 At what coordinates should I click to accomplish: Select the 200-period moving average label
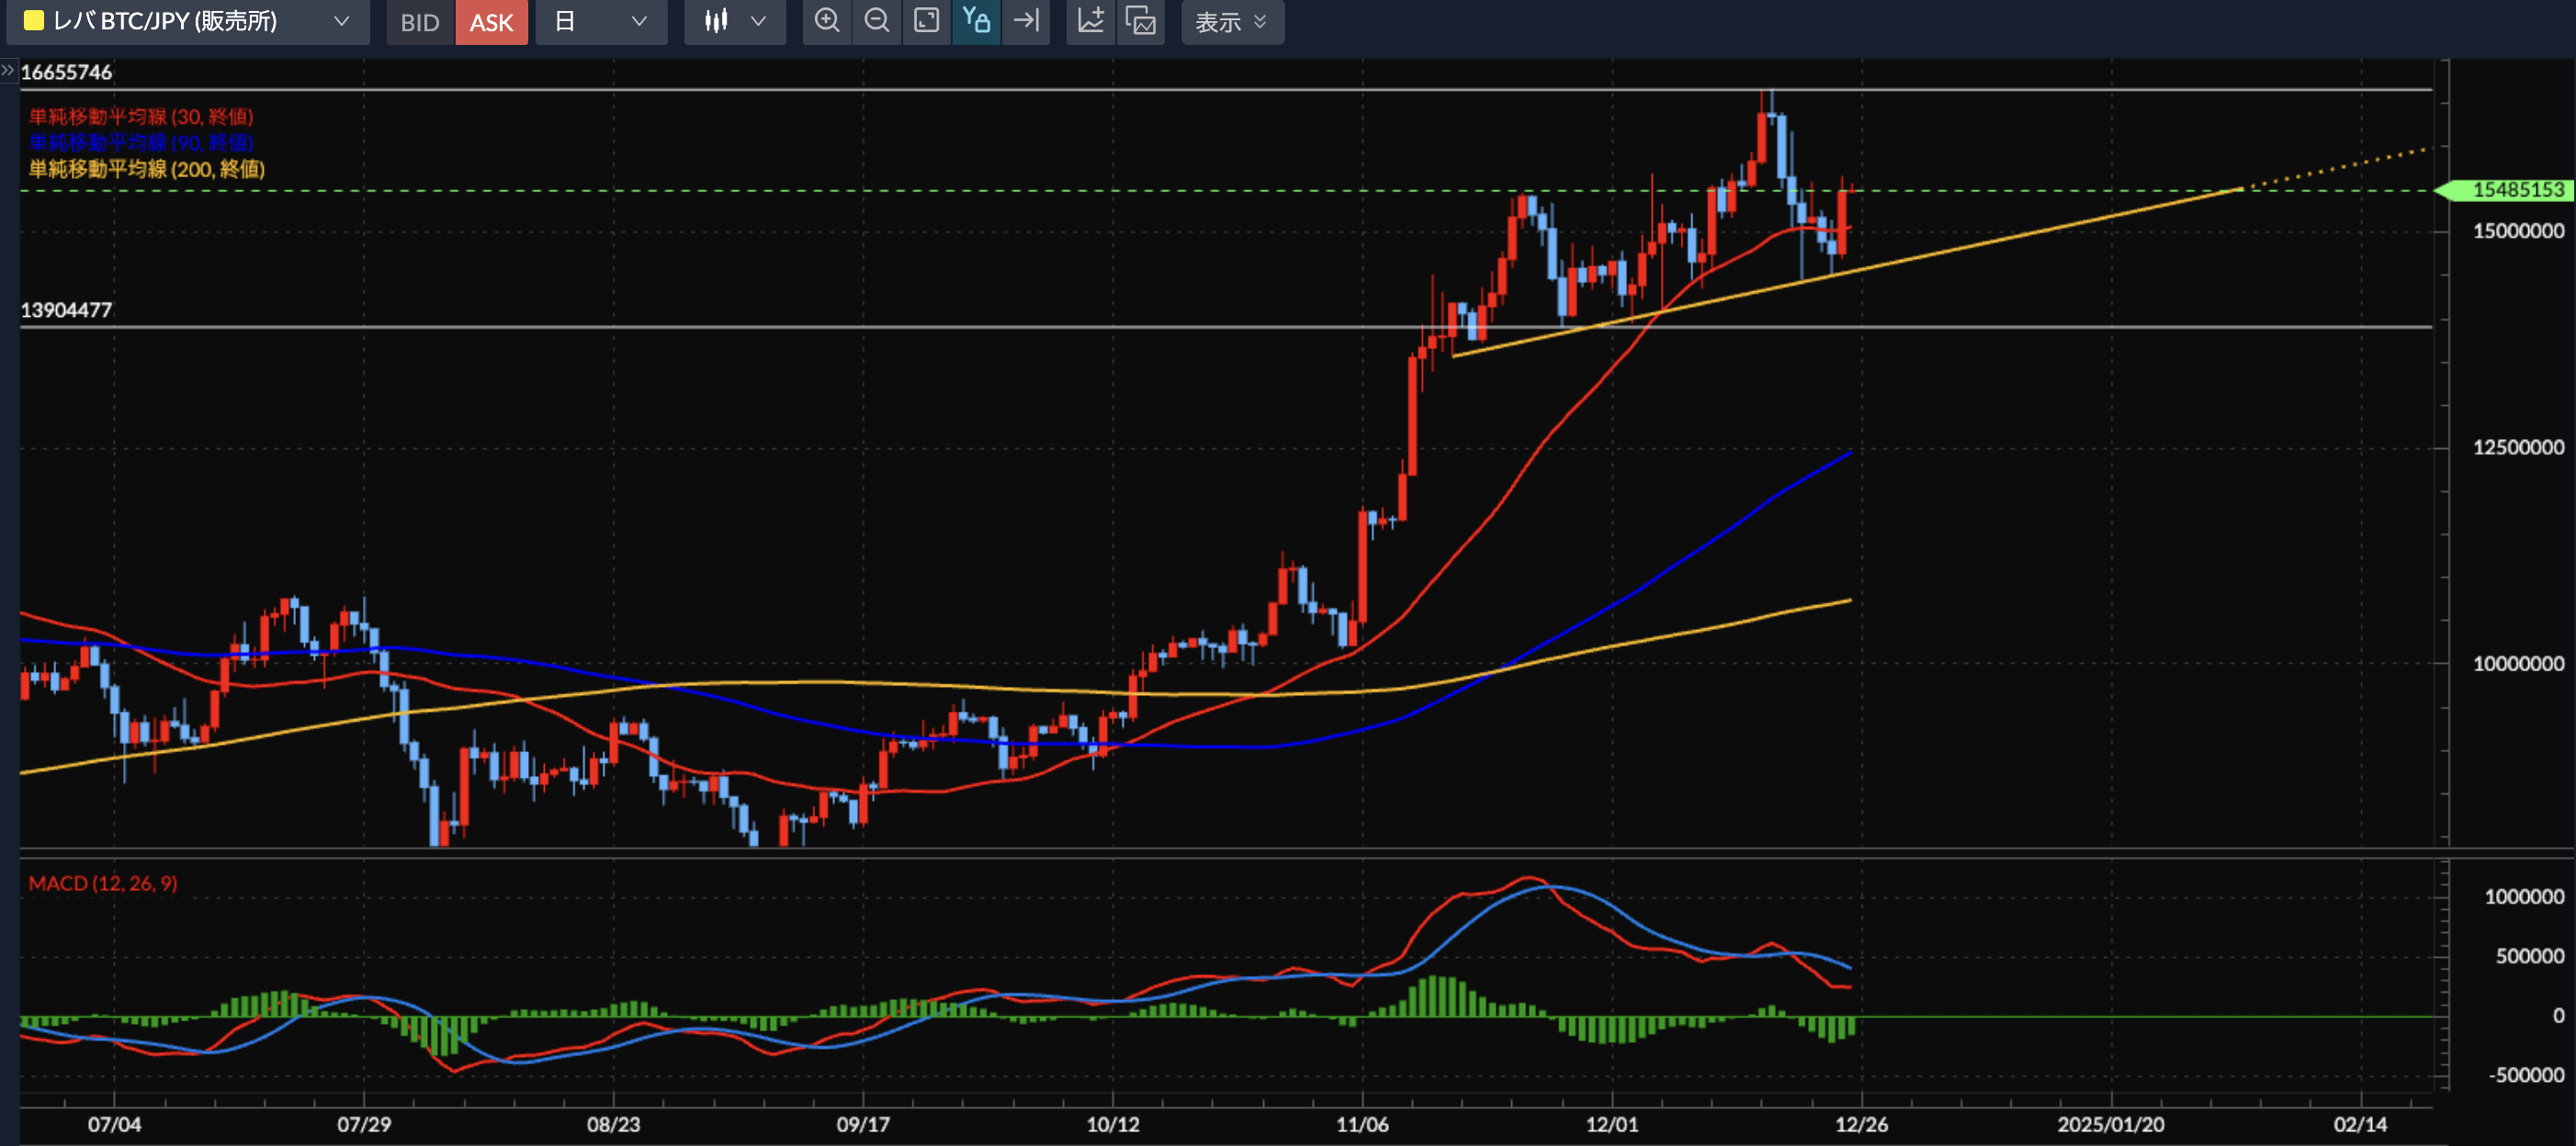point(147,169)
